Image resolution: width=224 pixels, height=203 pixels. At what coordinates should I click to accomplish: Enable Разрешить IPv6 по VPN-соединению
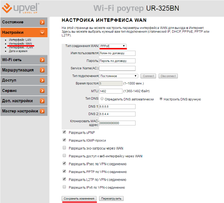(64, 187)
